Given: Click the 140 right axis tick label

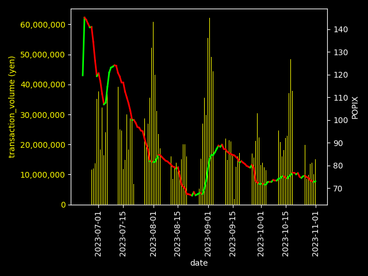Looking at the screenshot, I should (x=341, y=29).
